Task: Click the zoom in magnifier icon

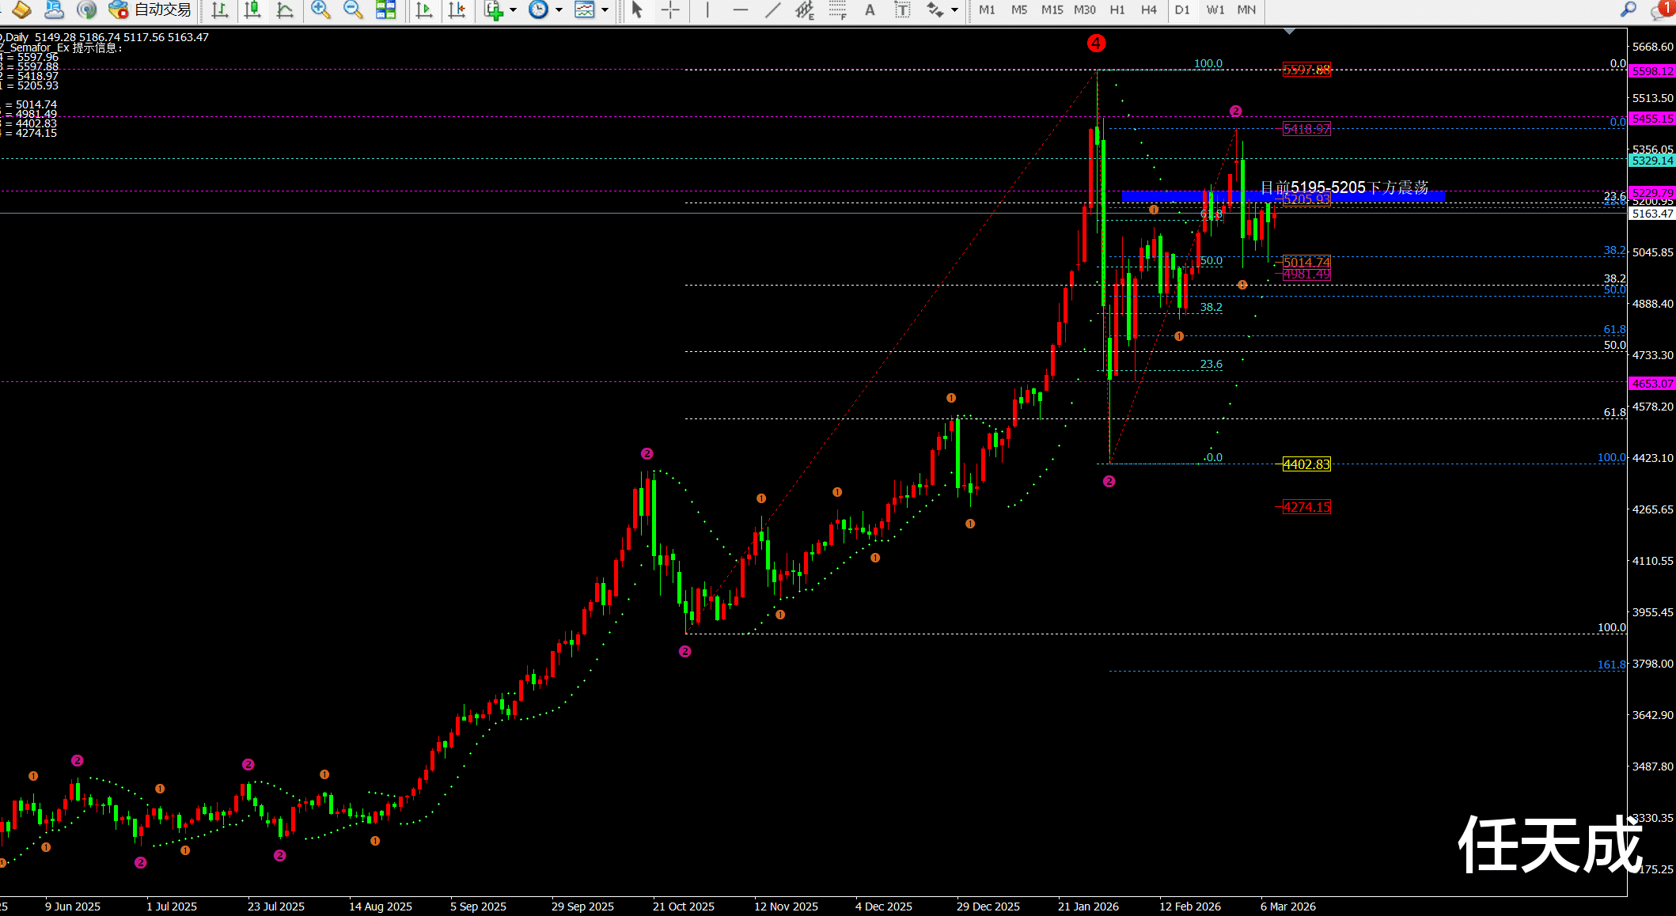Action: point(320,9)
